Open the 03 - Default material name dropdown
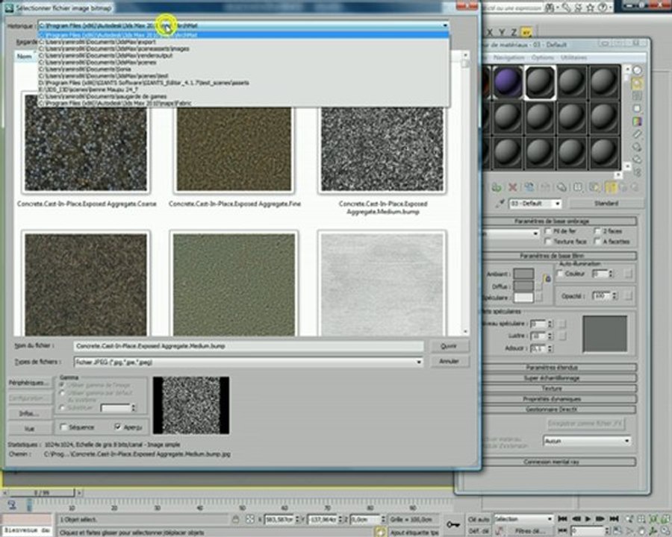The width and height of the screenshot is (672, 537). click(x=556, y=204)
